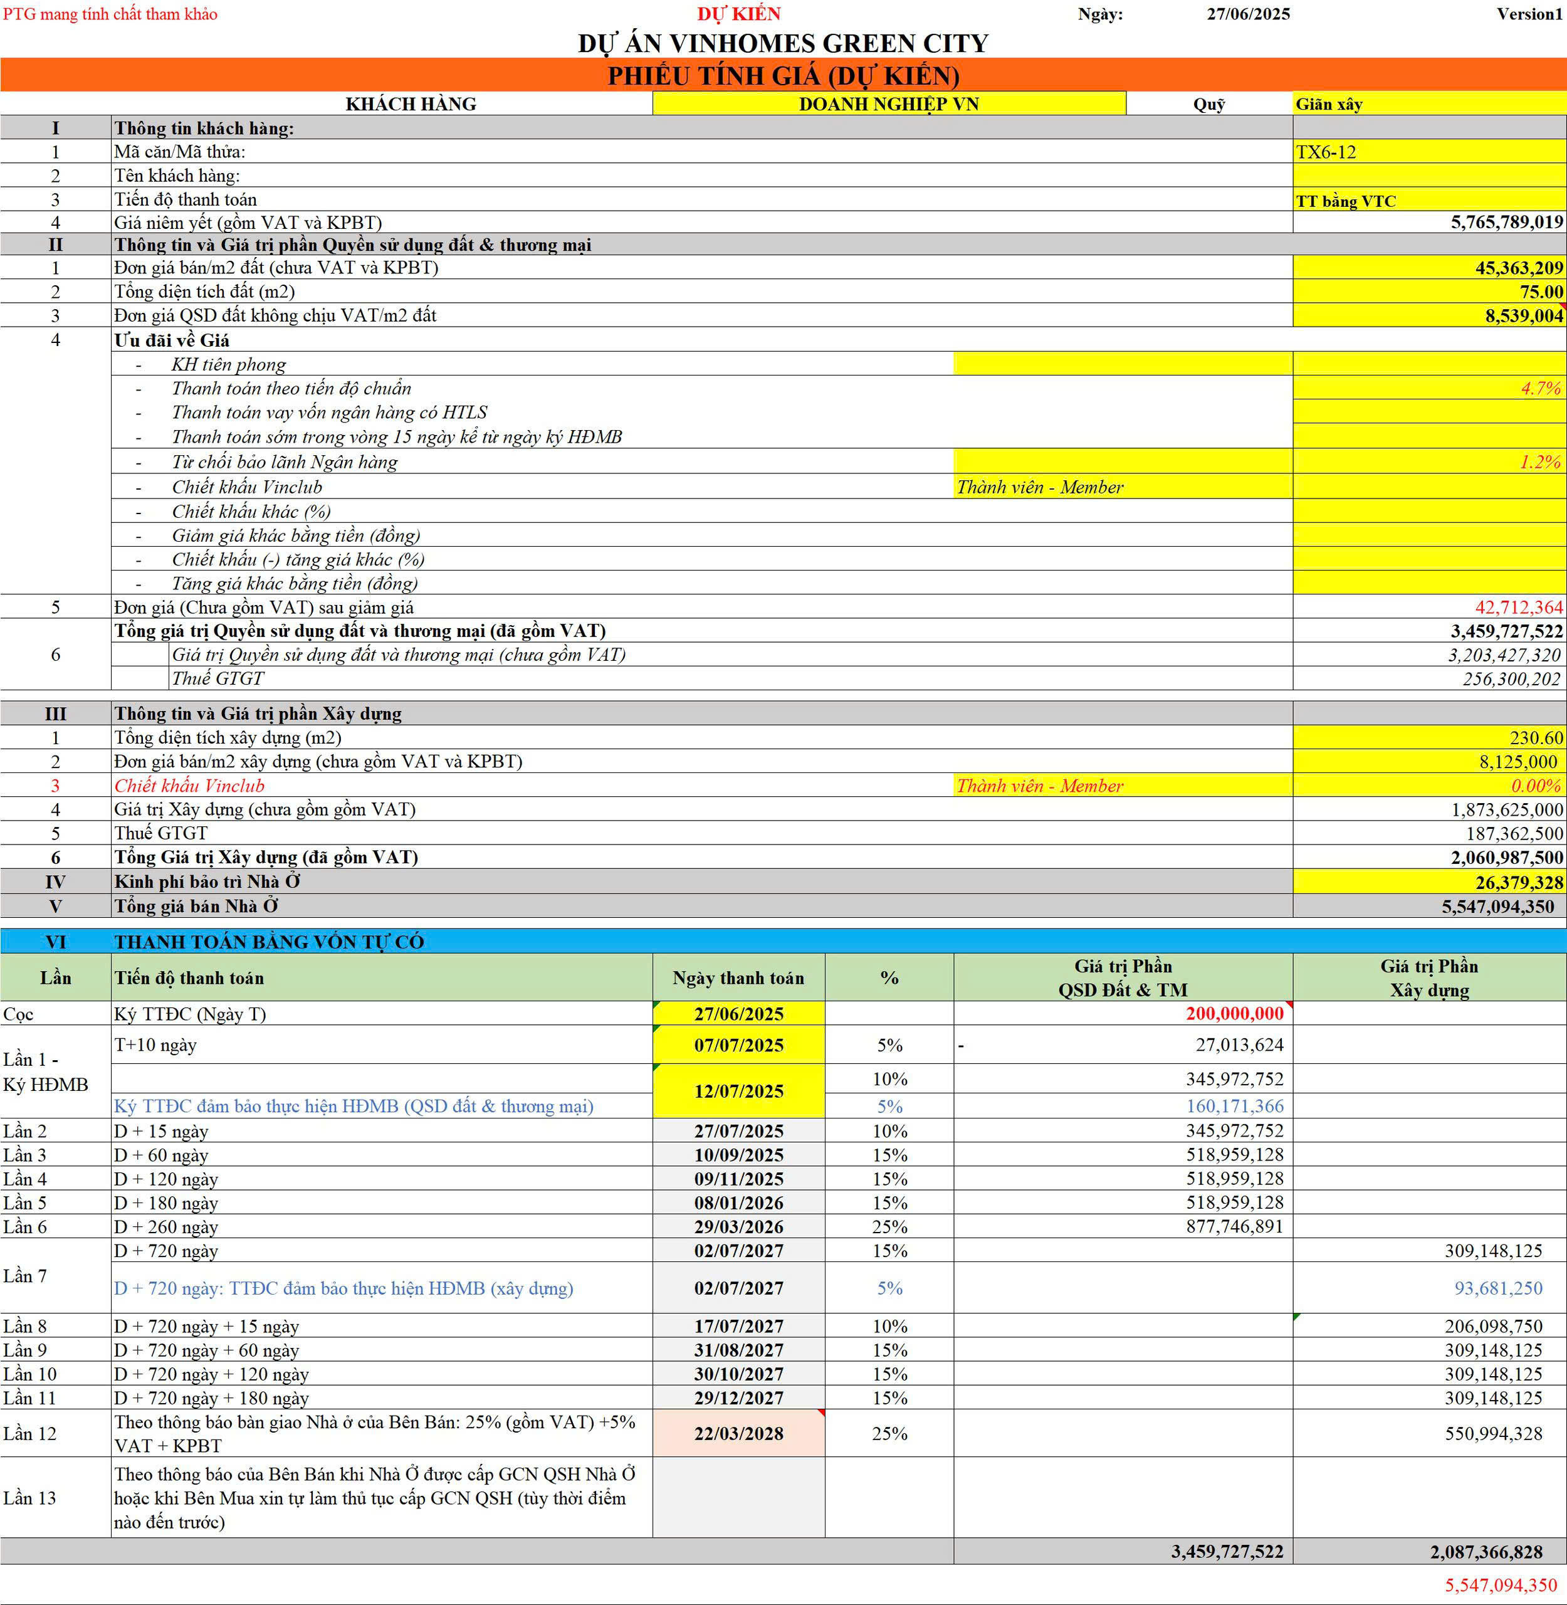Select deposit date 27/06/2025 in Cọc row

[739, 1013]
